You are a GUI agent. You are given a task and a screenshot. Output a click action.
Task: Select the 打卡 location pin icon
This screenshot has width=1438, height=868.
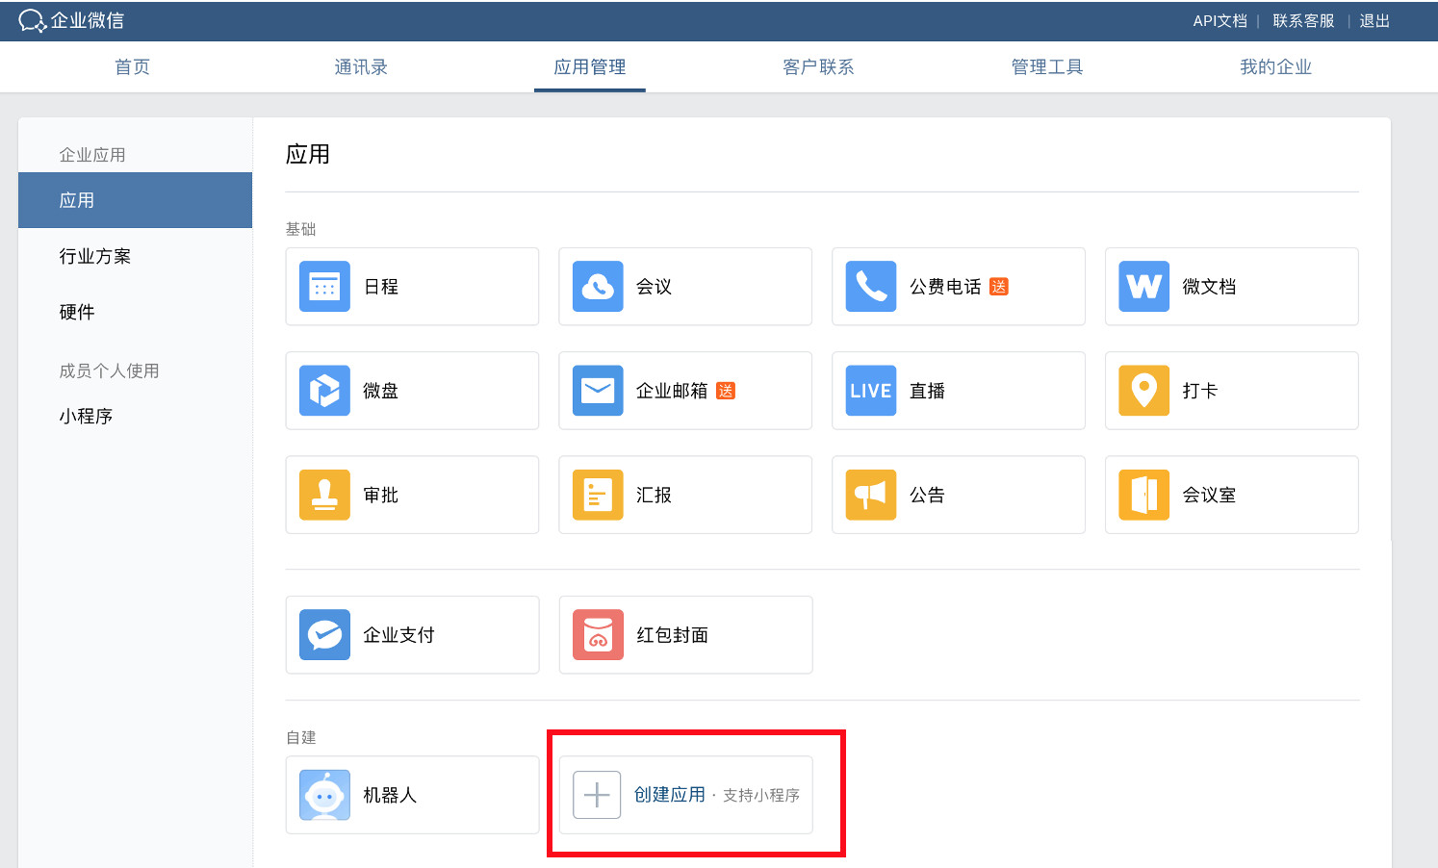tap(1144, 391)
